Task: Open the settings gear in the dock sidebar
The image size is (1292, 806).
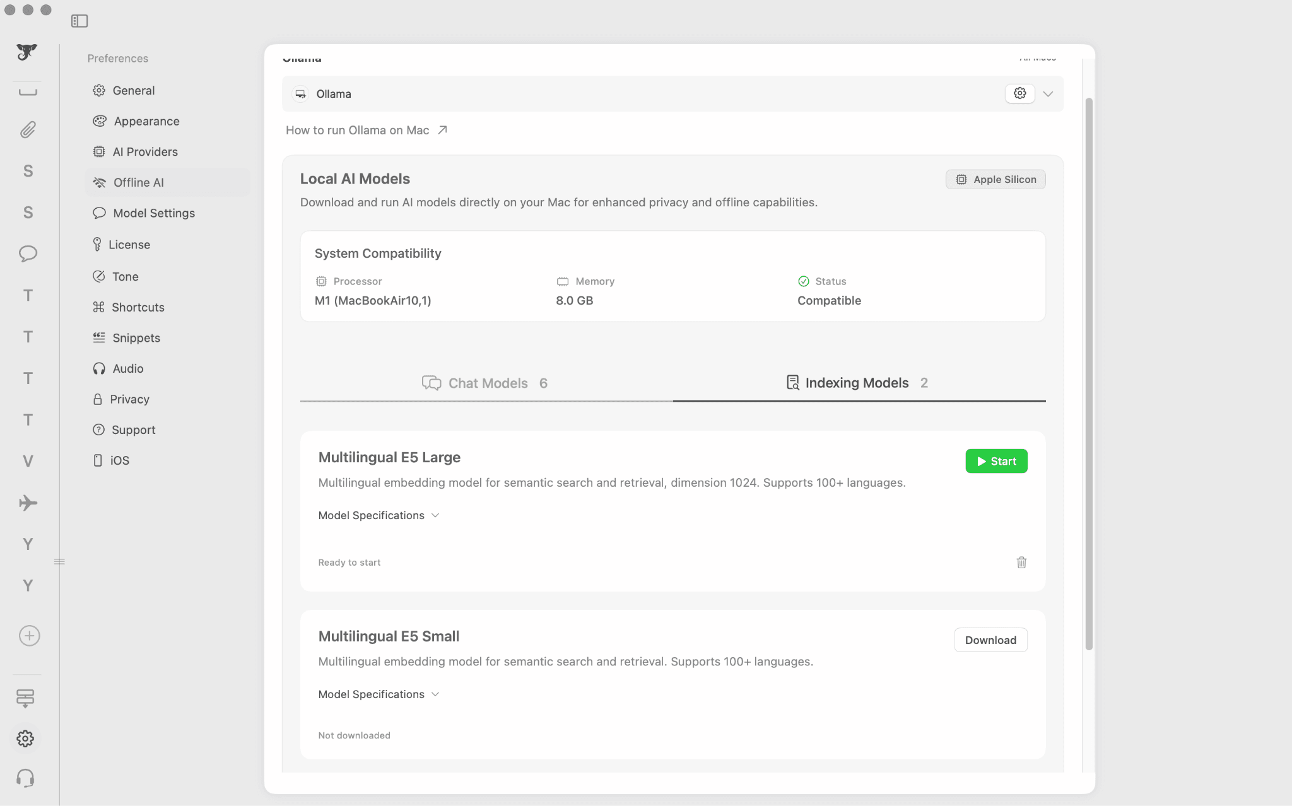Action: click(x=25, y=738)
